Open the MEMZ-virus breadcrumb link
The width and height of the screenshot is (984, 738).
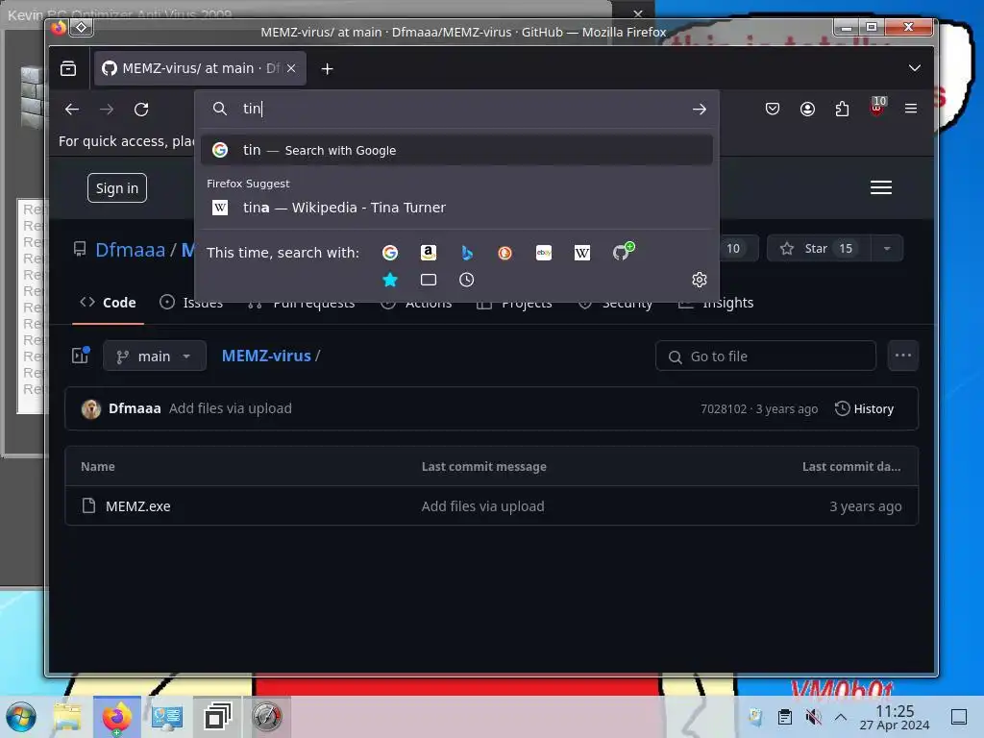click(x=266, y=356)
